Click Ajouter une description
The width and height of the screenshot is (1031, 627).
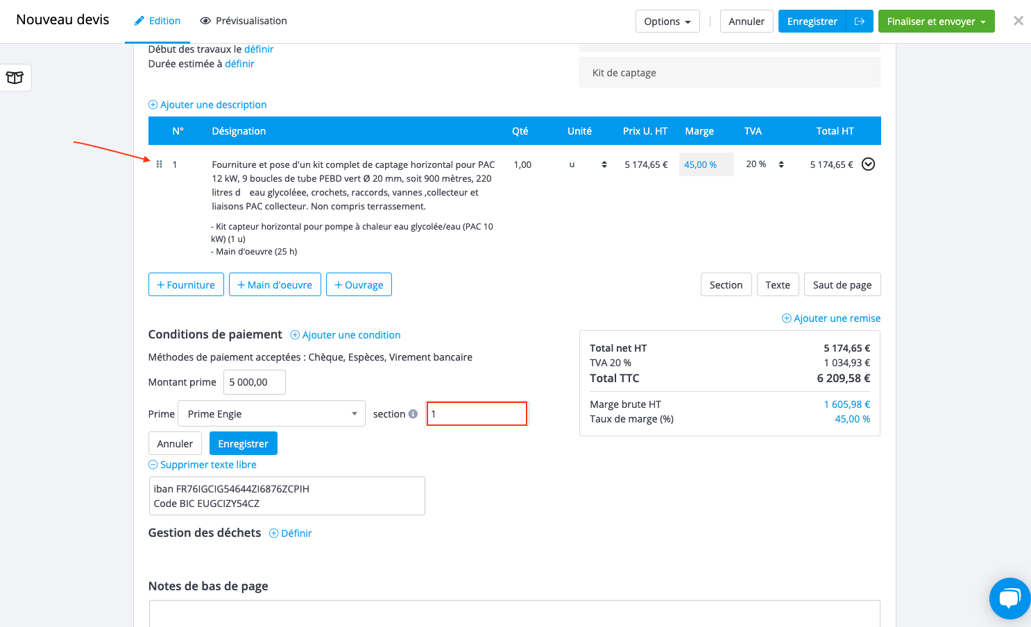pyautogui.click(x=207, y=105)
